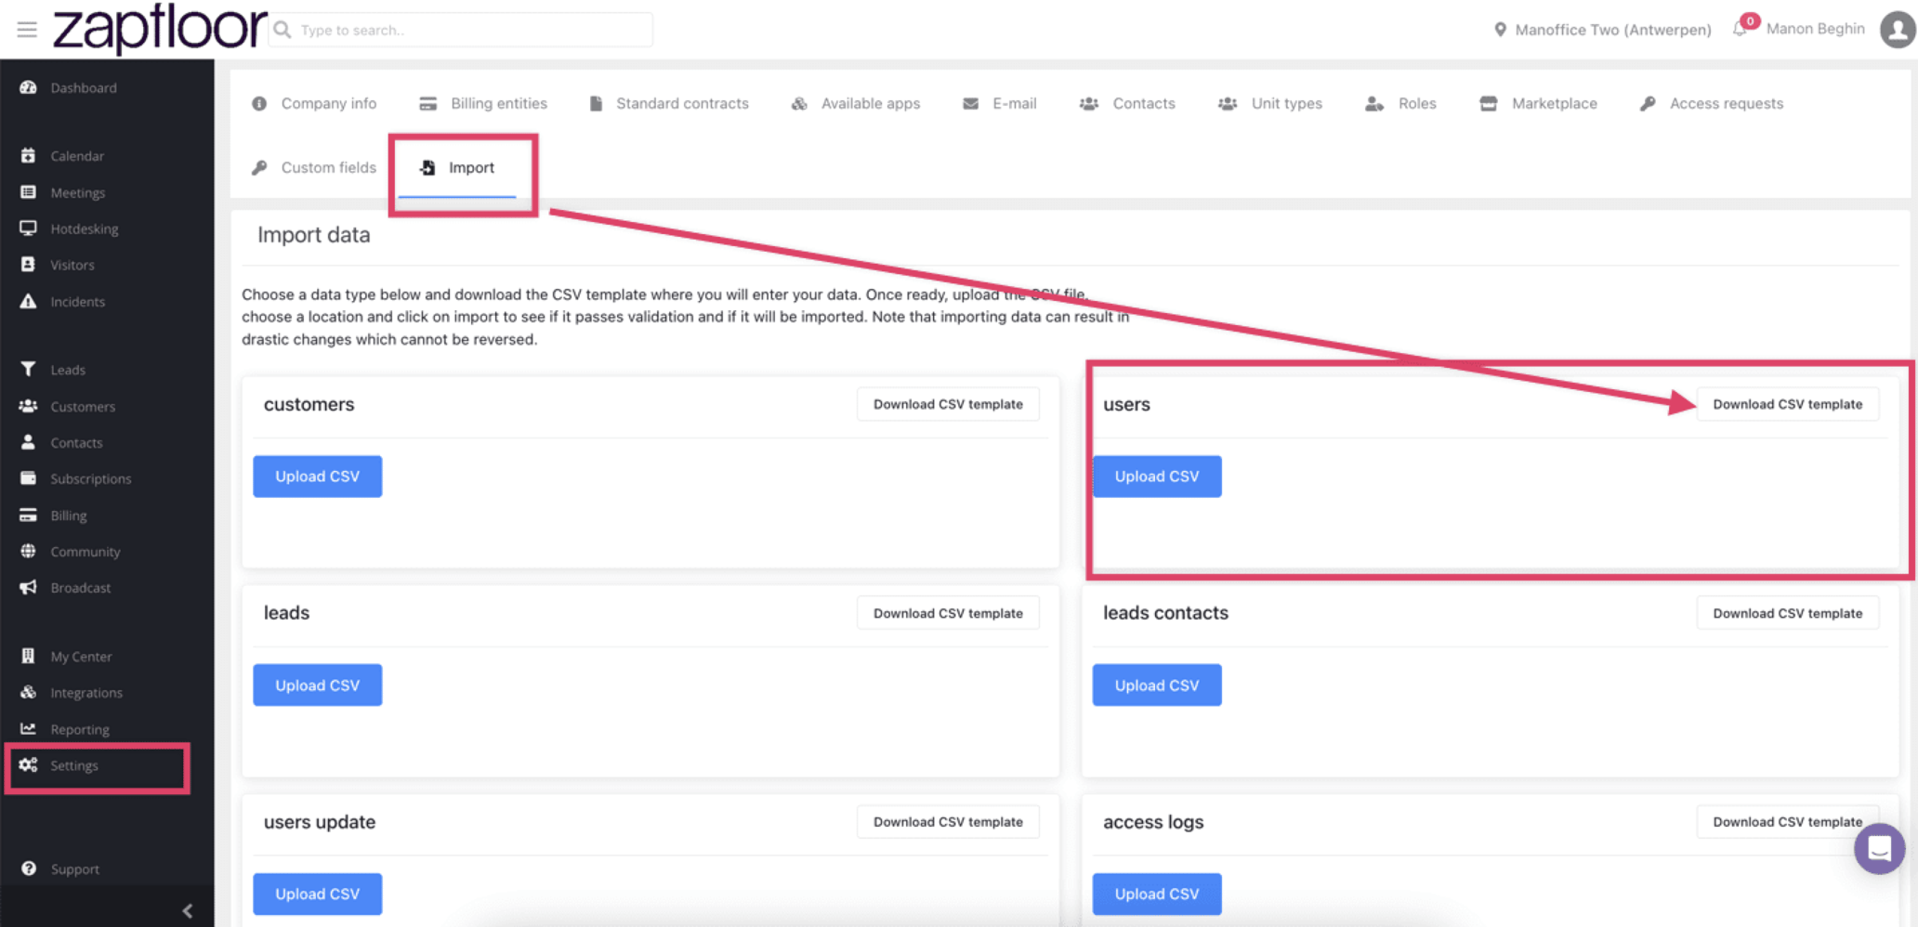1918x927 pixels.
Task: Switch to the Custom fields tab
Action: (x=314, y=167)
